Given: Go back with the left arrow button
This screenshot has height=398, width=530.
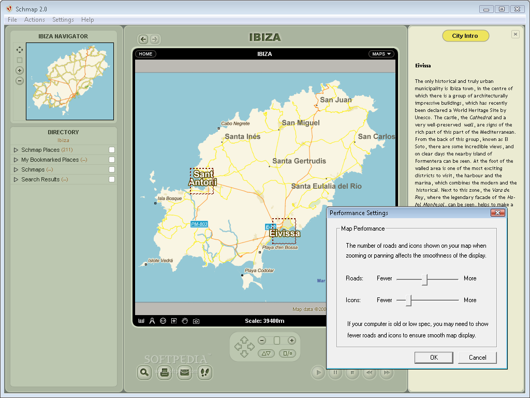Looking at the screenshot, I should tap(143, 39).
